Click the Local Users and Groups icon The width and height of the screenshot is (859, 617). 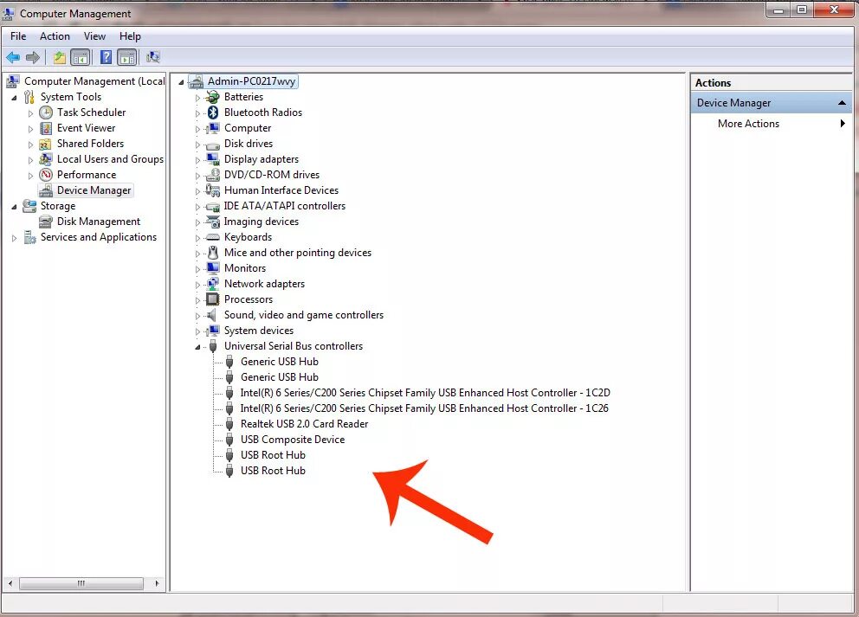coord(46,159)
